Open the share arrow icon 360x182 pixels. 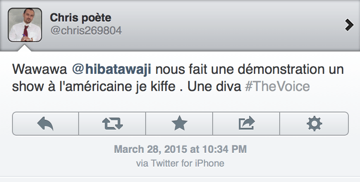tap(247, 124)
